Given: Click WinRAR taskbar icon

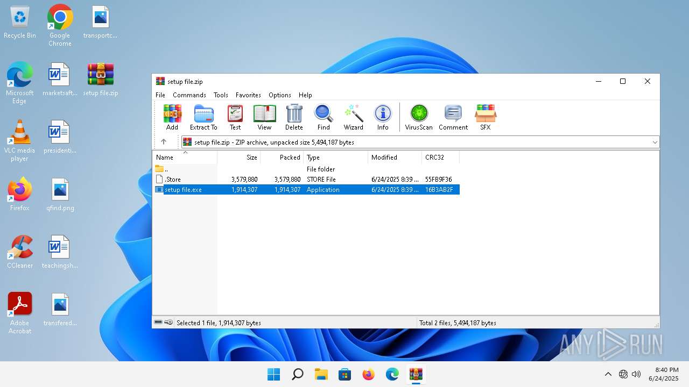Looking at the screenshot, I should (416, 374).
